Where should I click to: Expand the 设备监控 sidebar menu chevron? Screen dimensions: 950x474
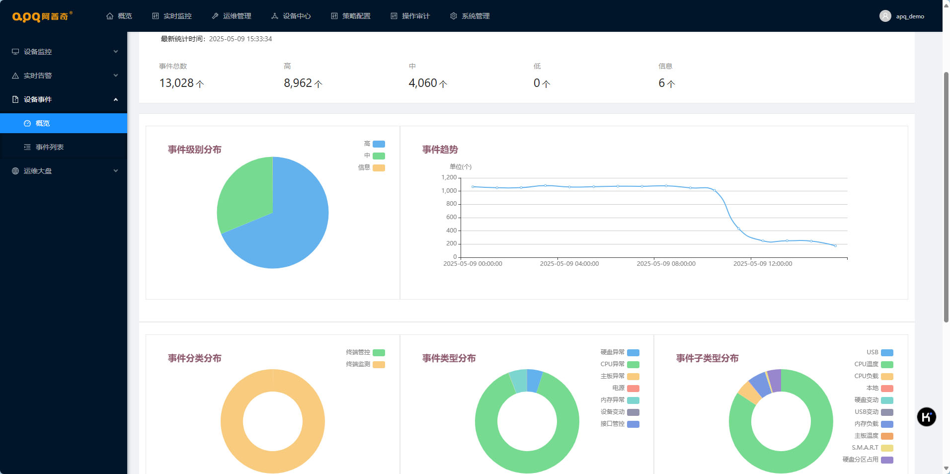tap(116, 52)
